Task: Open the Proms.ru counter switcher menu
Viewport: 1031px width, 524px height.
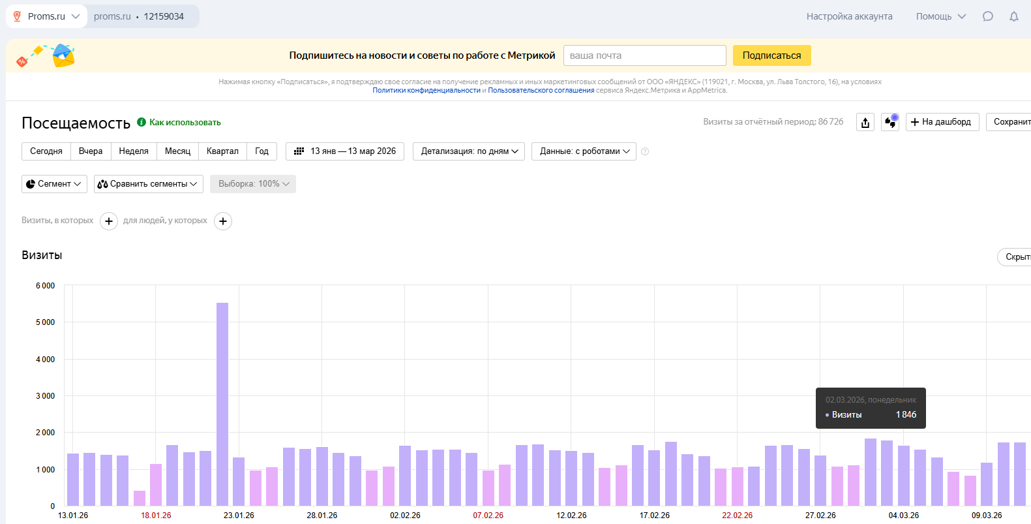Action: [x=47, y=16]
